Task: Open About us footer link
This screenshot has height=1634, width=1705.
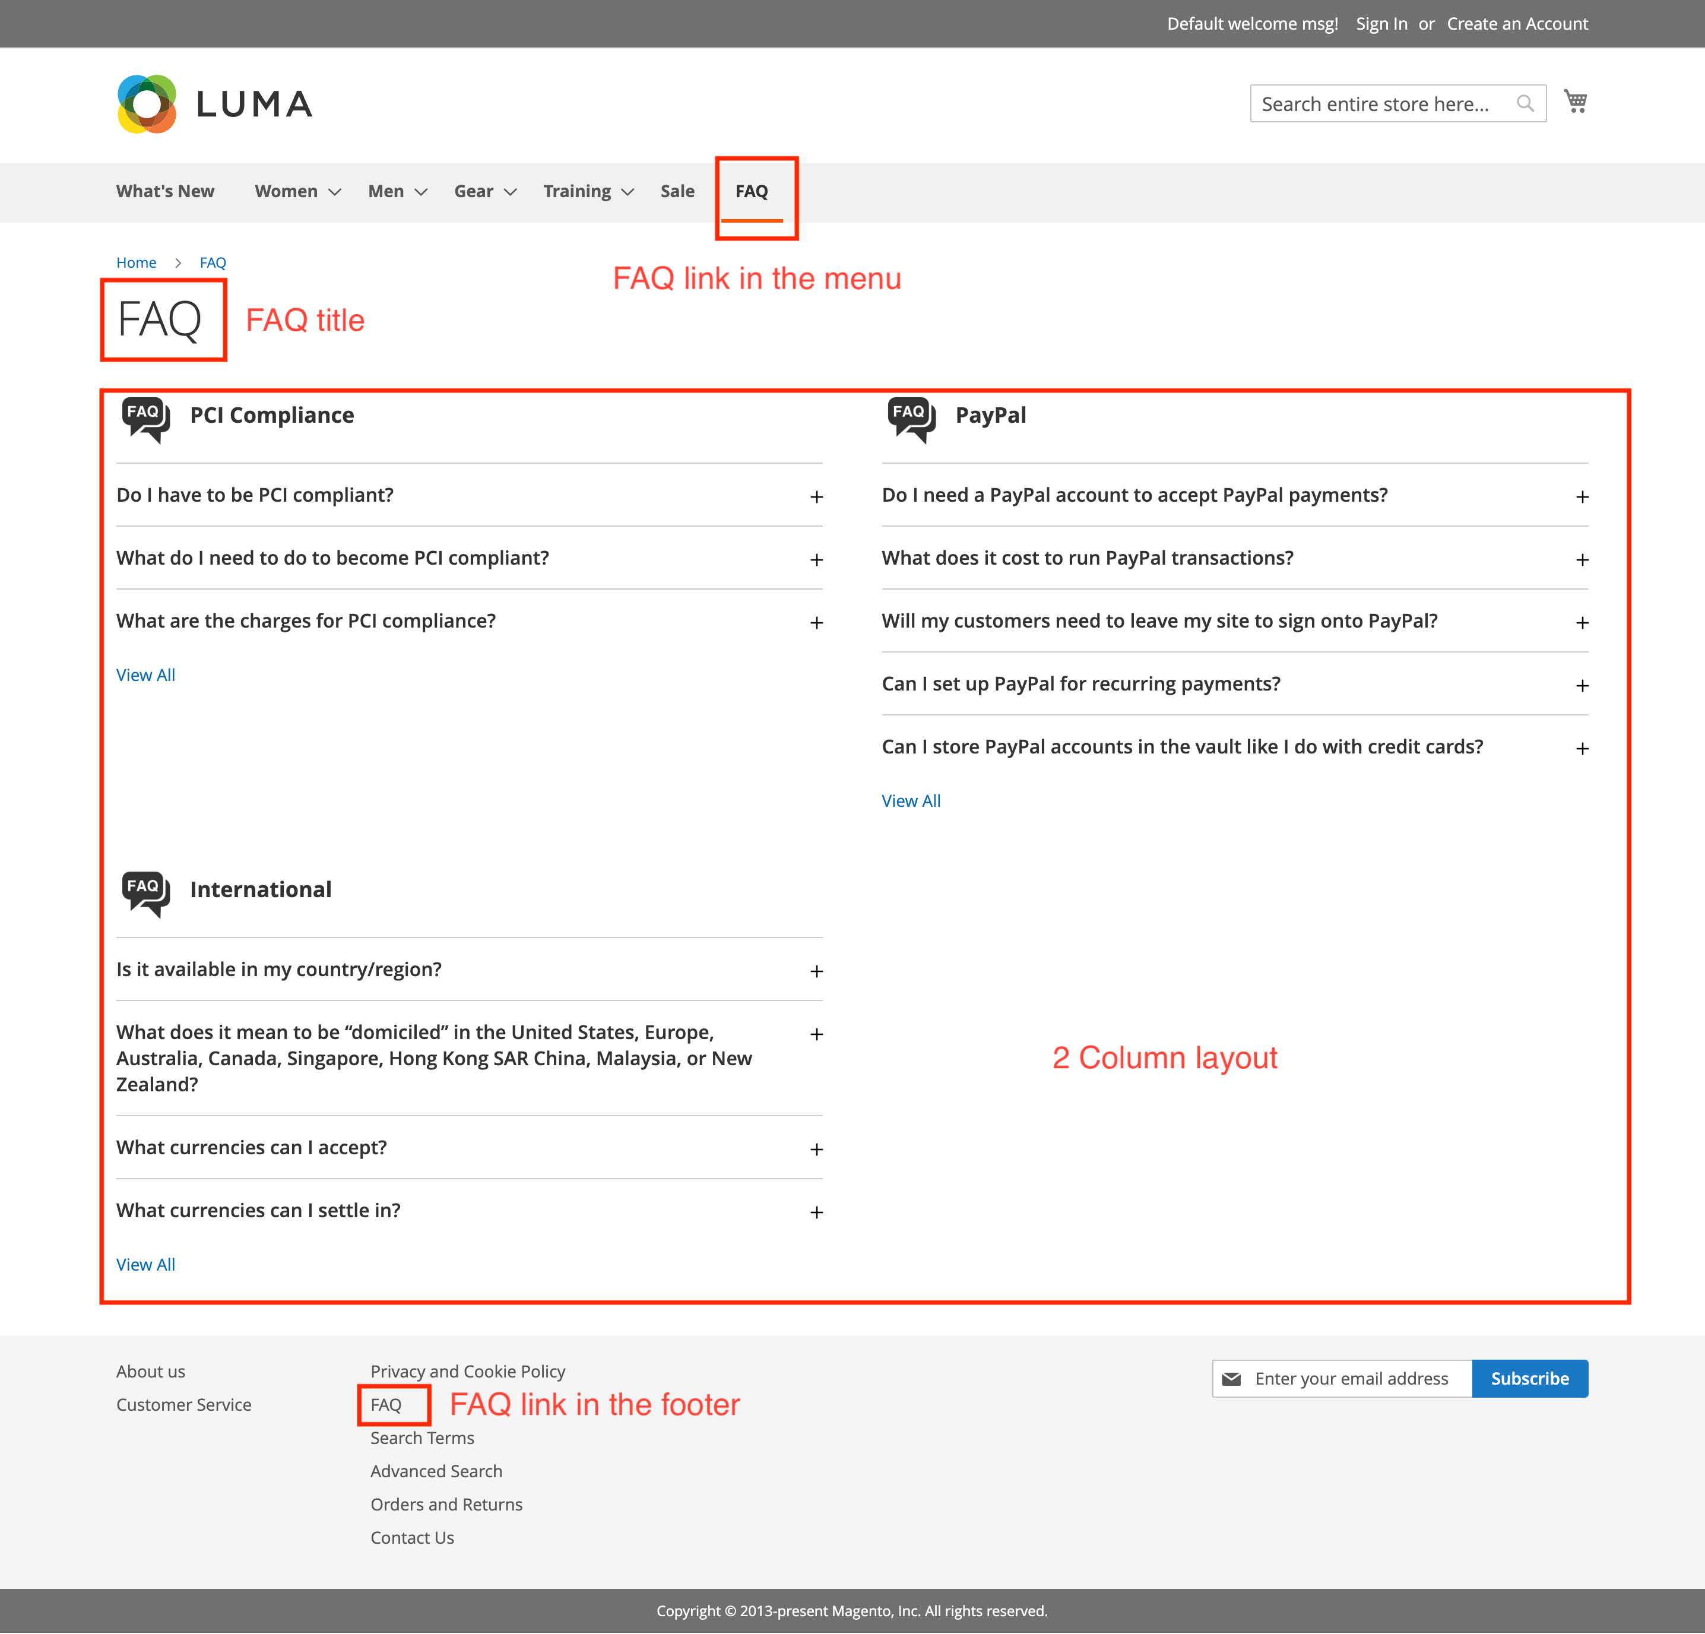Action: click(x=150, y=1372)
